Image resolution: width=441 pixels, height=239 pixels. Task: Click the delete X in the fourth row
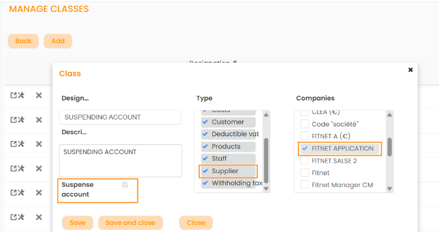39,168
